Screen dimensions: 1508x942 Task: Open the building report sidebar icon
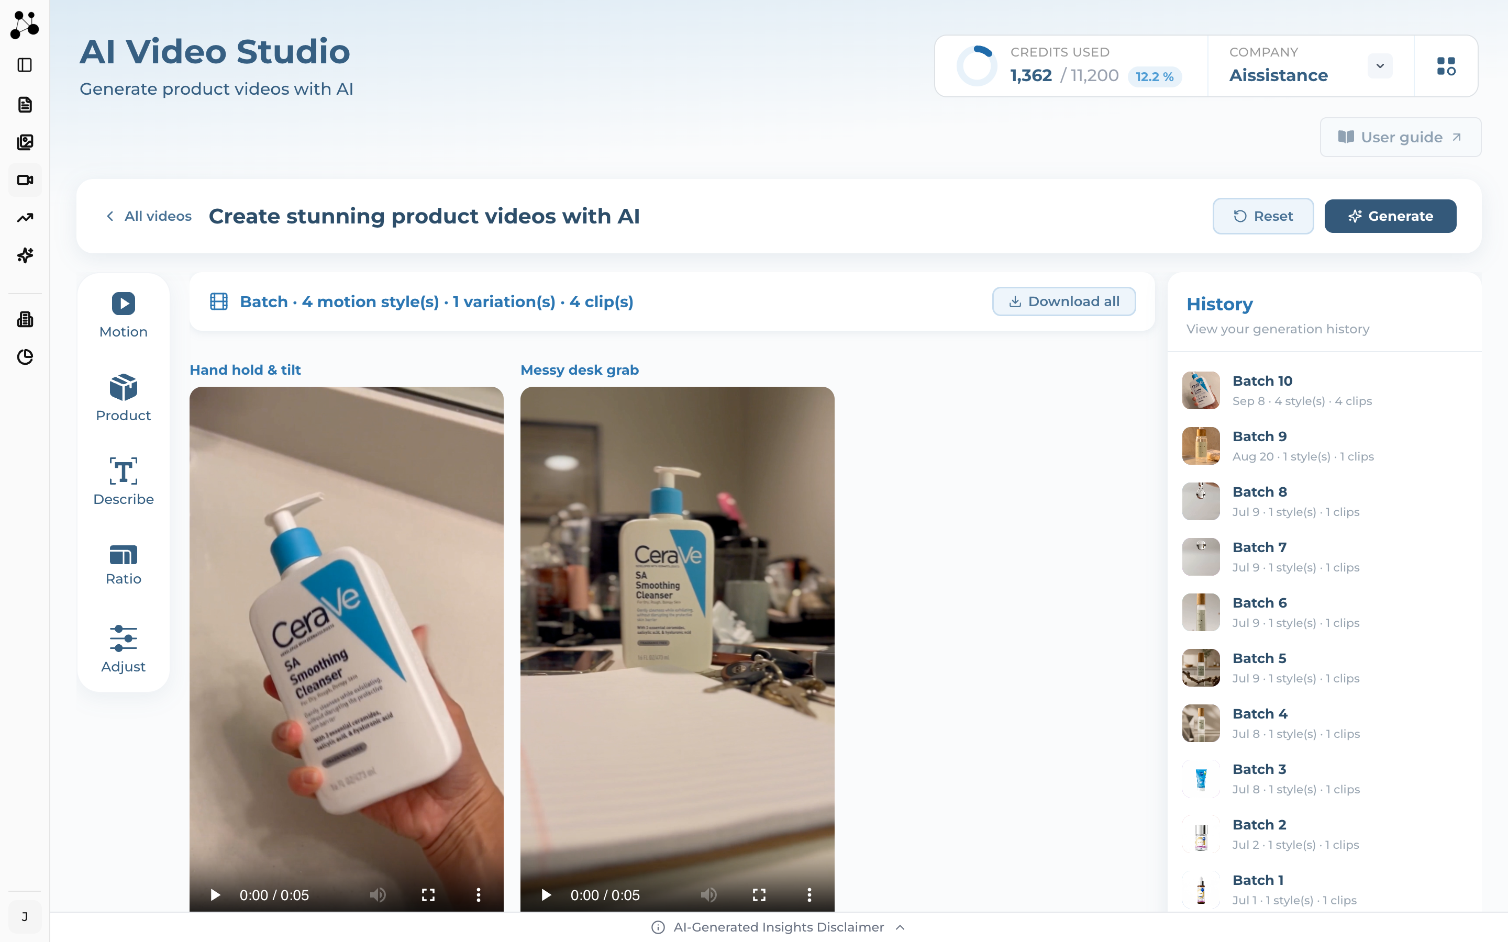coord(25,320)
